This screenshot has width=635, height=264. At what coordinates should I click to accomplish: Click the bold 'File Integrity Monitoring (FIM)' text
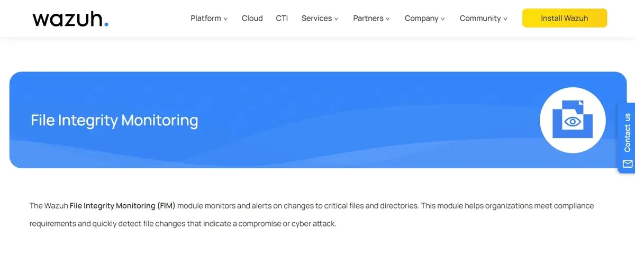click(122, 205)
